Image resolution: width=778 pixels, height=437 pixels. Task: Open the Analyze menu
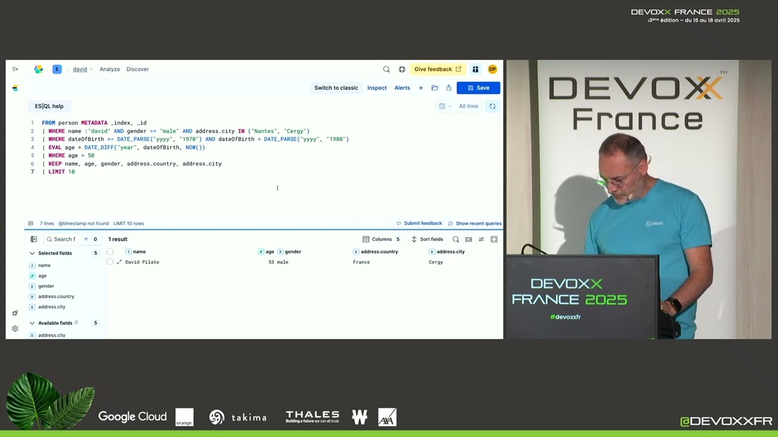pyautogui.click(x=109, y=69)
